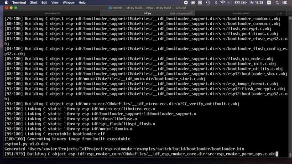
Task: Select the truncated rightmost terminal tab
Action: tap(281, 13)
